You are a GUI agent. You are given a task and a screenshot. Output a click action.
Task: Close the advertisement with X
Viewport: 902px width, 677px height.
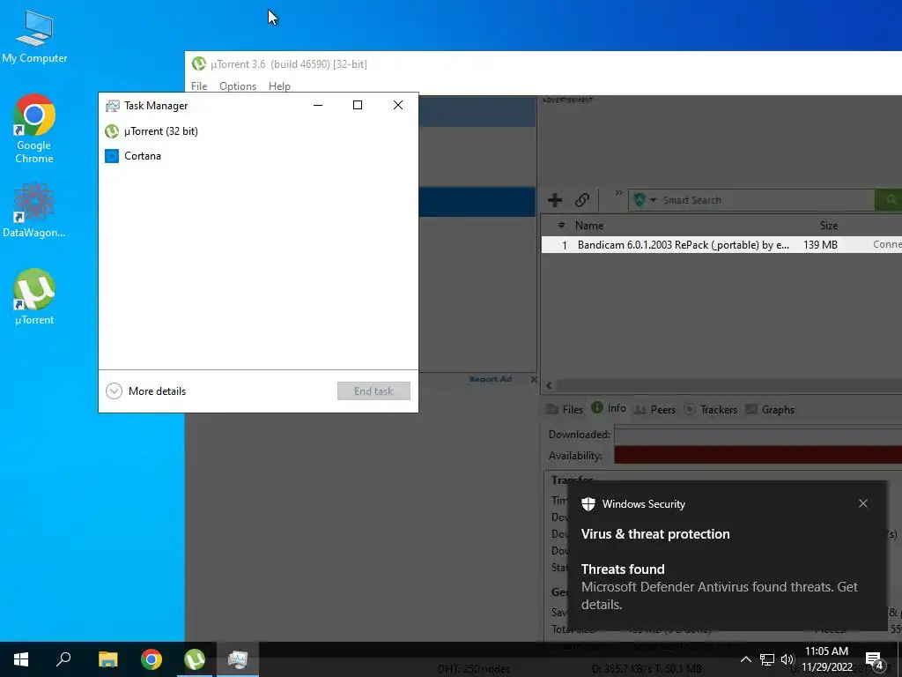point(534,379)
